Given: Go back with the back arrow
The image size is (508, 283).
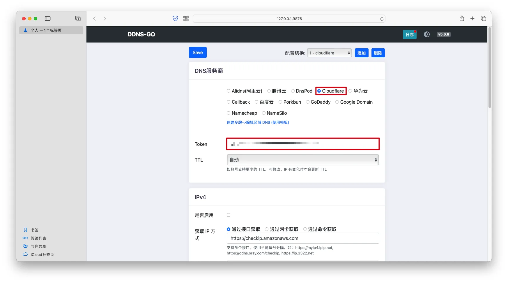Looking at the screenshot, I should [x=95, y=19].
